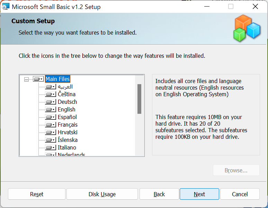Cancel the Small Basic setup
268x208 pixels.
click(x=240, y=194)
